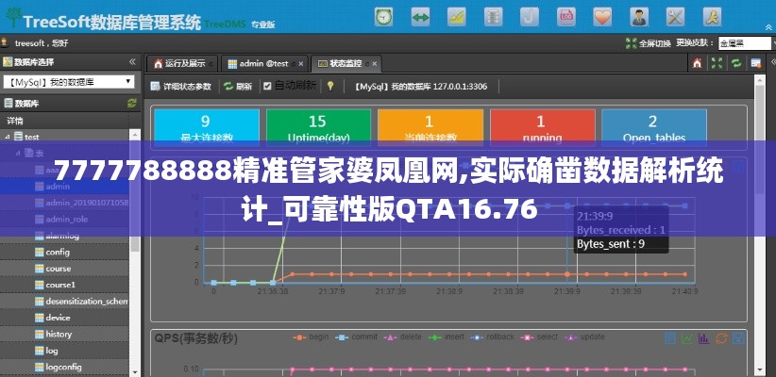The image size is (776, 377).
Task: Close the 状态监控 tab
Action: pos(375,64)
